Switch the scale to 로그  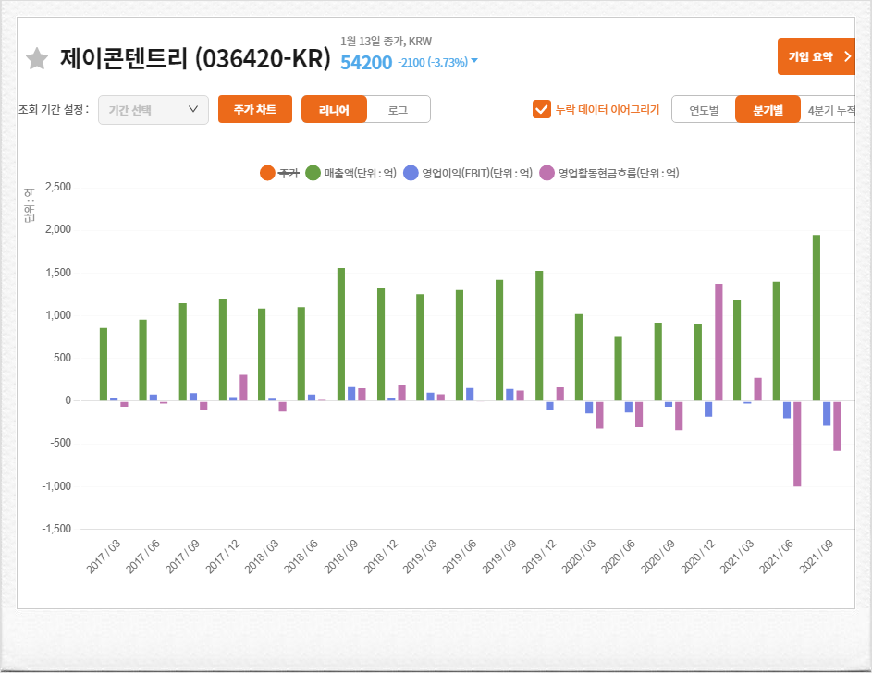(x=399, y=109)
